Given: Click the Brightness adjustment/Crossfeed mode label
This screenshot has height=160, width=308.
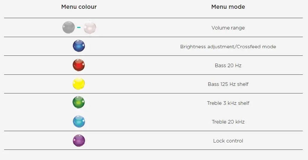Looking at the screenshot, I should pyautogui.click(x=228, y=47).
